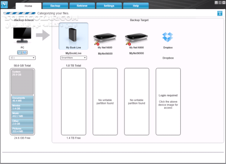Click the PC monitor backup source icon

[x=22, y=35]
